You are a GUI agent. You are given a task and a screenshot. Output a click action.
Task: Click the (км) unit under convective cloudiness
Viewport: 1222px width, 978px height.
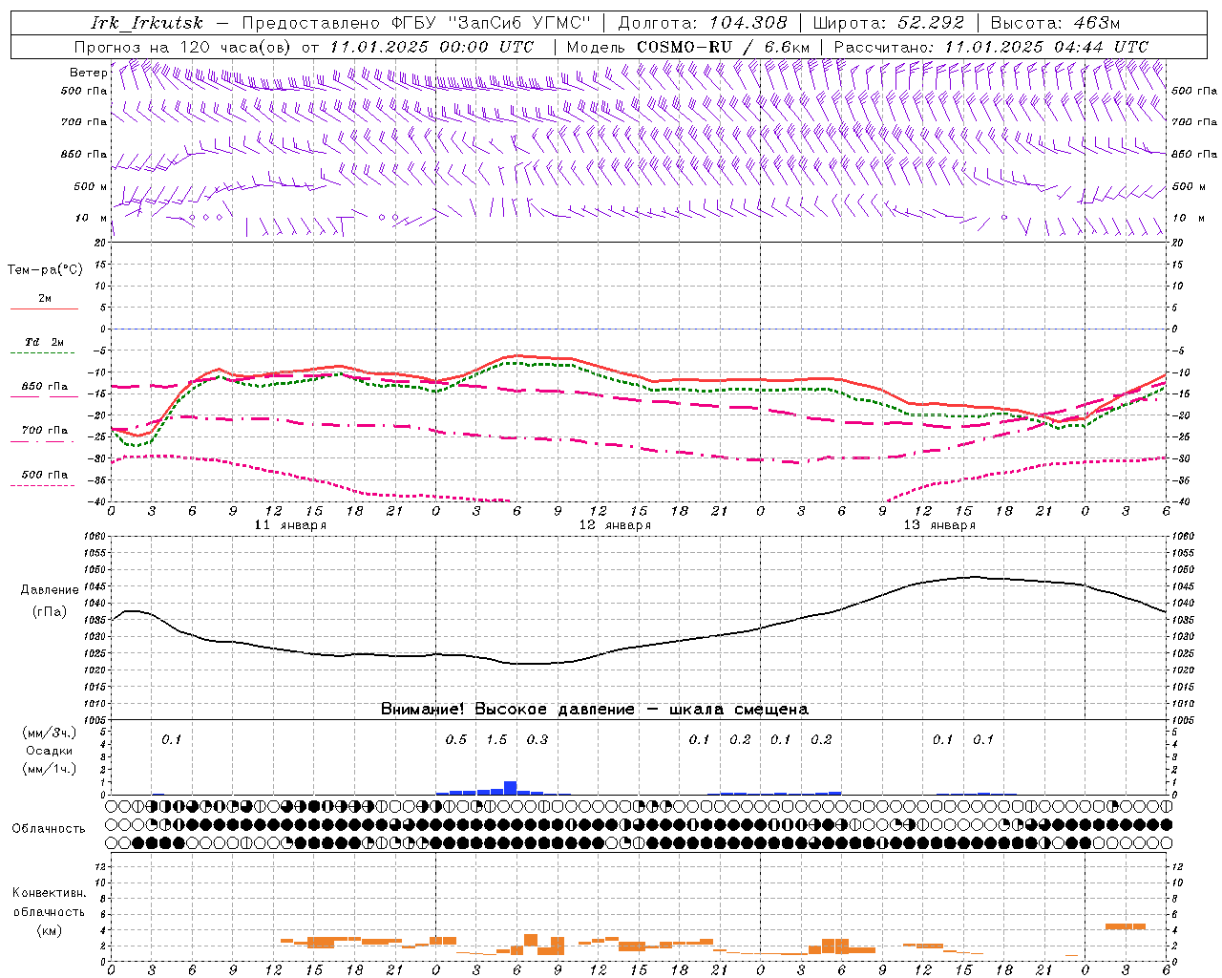tap(50, 930)
